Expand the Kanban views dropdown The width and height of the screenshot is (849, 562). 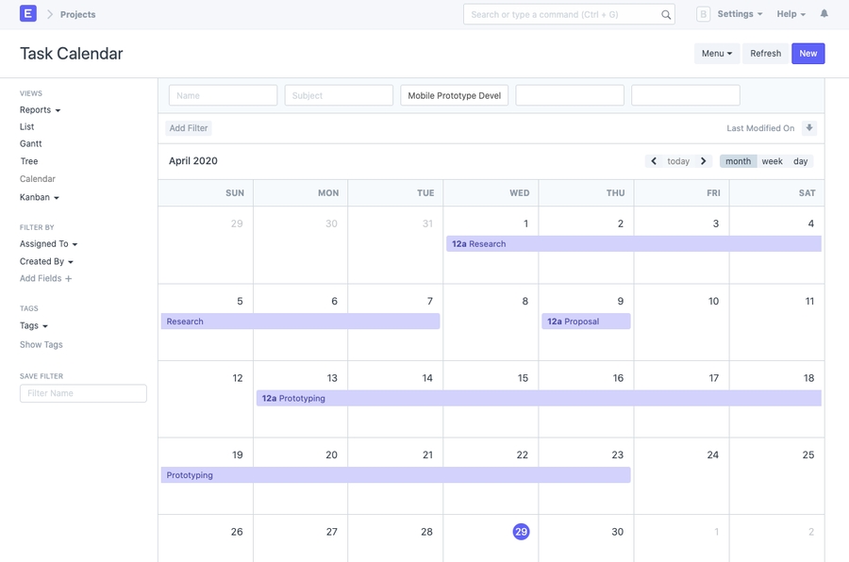pos(40,198)
